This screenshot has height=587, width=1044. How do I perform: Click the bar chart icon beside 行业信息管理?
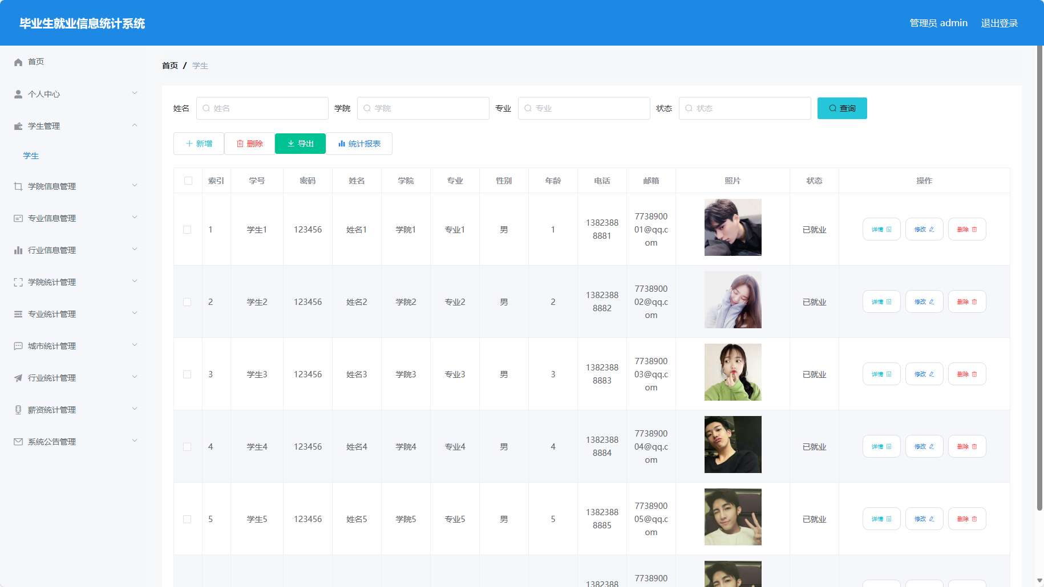click(x=18, y=250)
